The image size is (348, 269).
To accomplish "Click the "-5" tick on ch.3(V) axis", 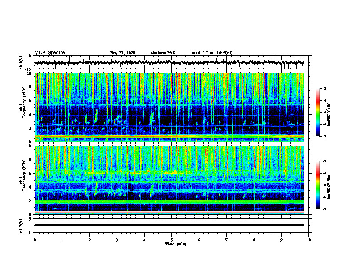I will [x=30, y=233].
